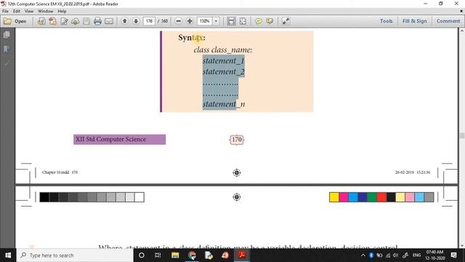
Task: Open the Comment pane
Action: coord(448,21)
